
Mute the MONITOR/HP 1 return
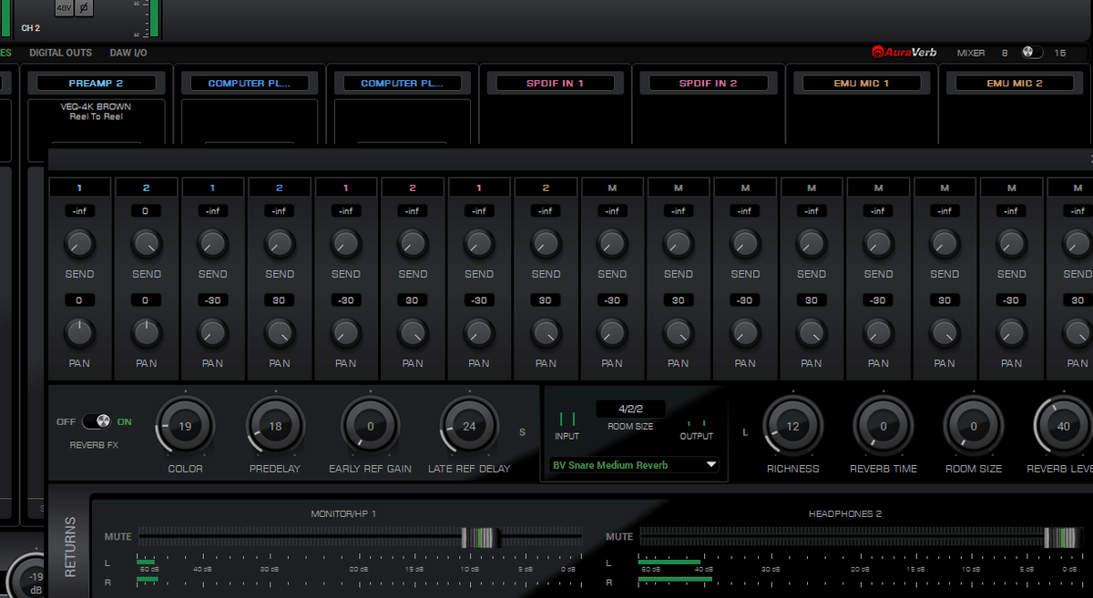click(118, 536)
